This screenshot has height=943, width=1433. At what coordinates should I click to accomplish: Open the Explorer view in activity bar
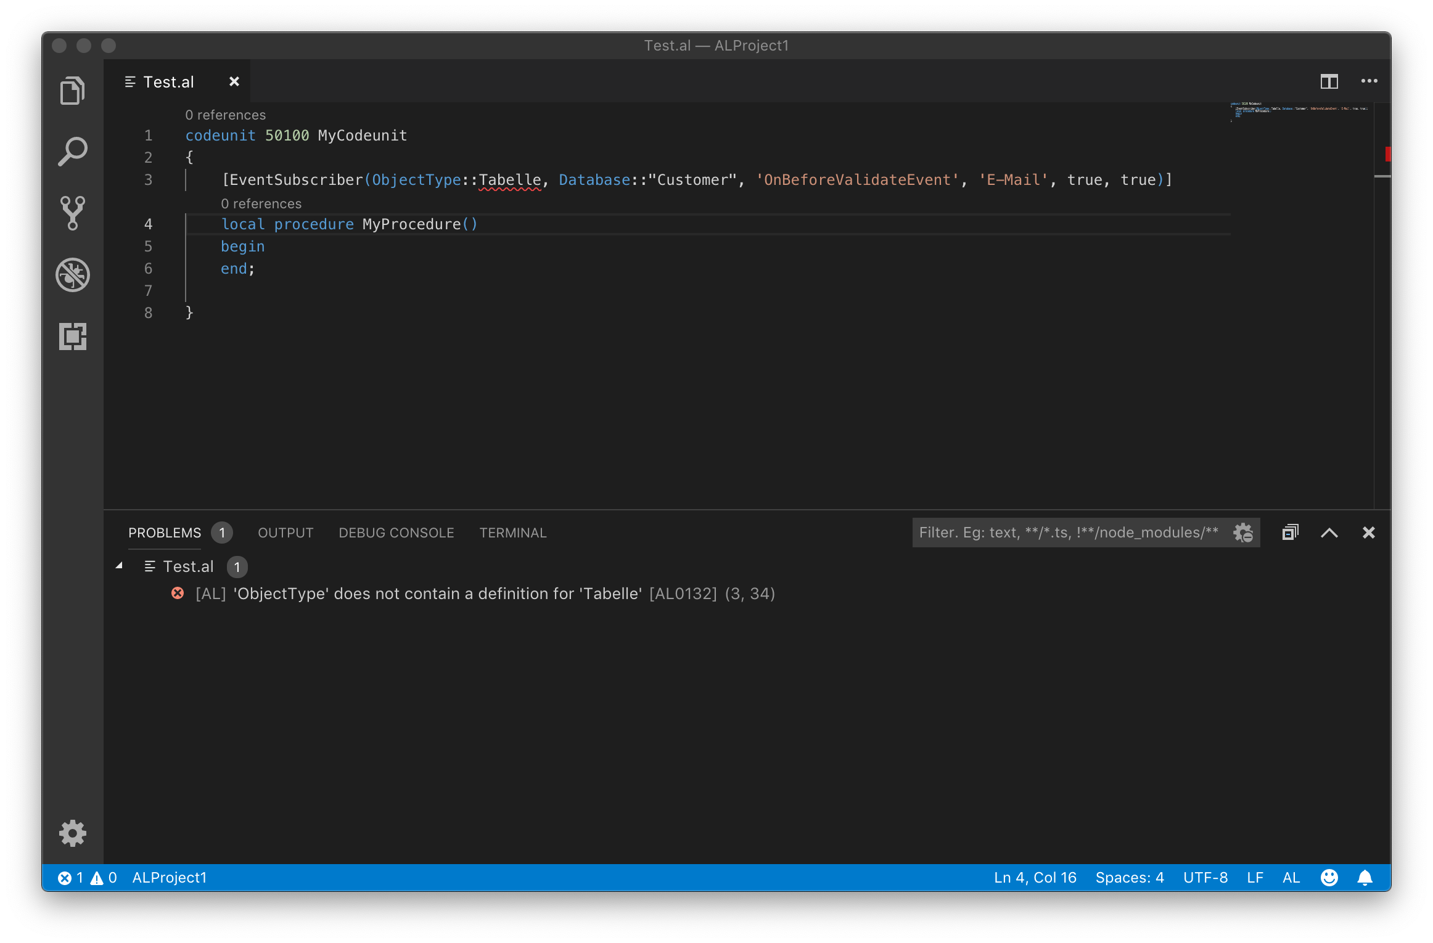(x=72, y=91)
